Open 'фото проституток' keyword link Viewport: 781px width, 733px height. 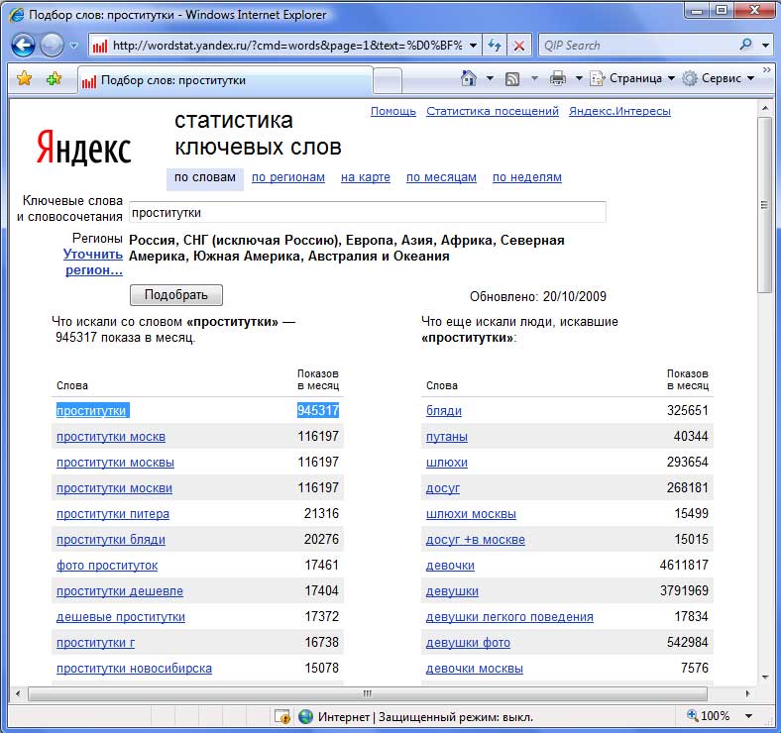pyautogui.click(x=107, y=566)
